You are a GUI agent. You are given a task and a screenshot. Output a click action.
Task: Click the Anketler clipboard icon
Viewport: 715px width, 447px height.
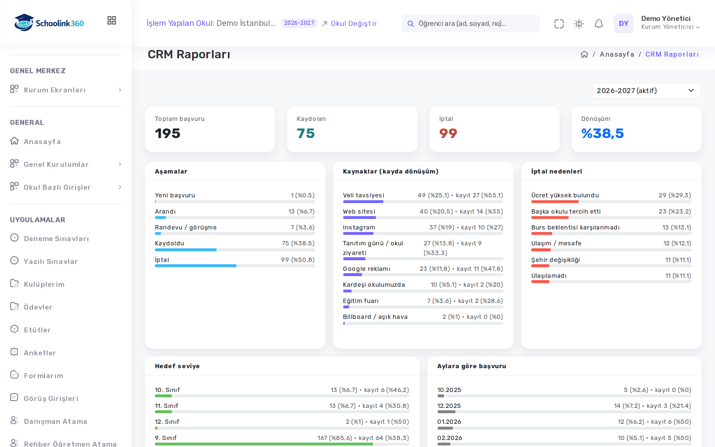click(14, 352)
